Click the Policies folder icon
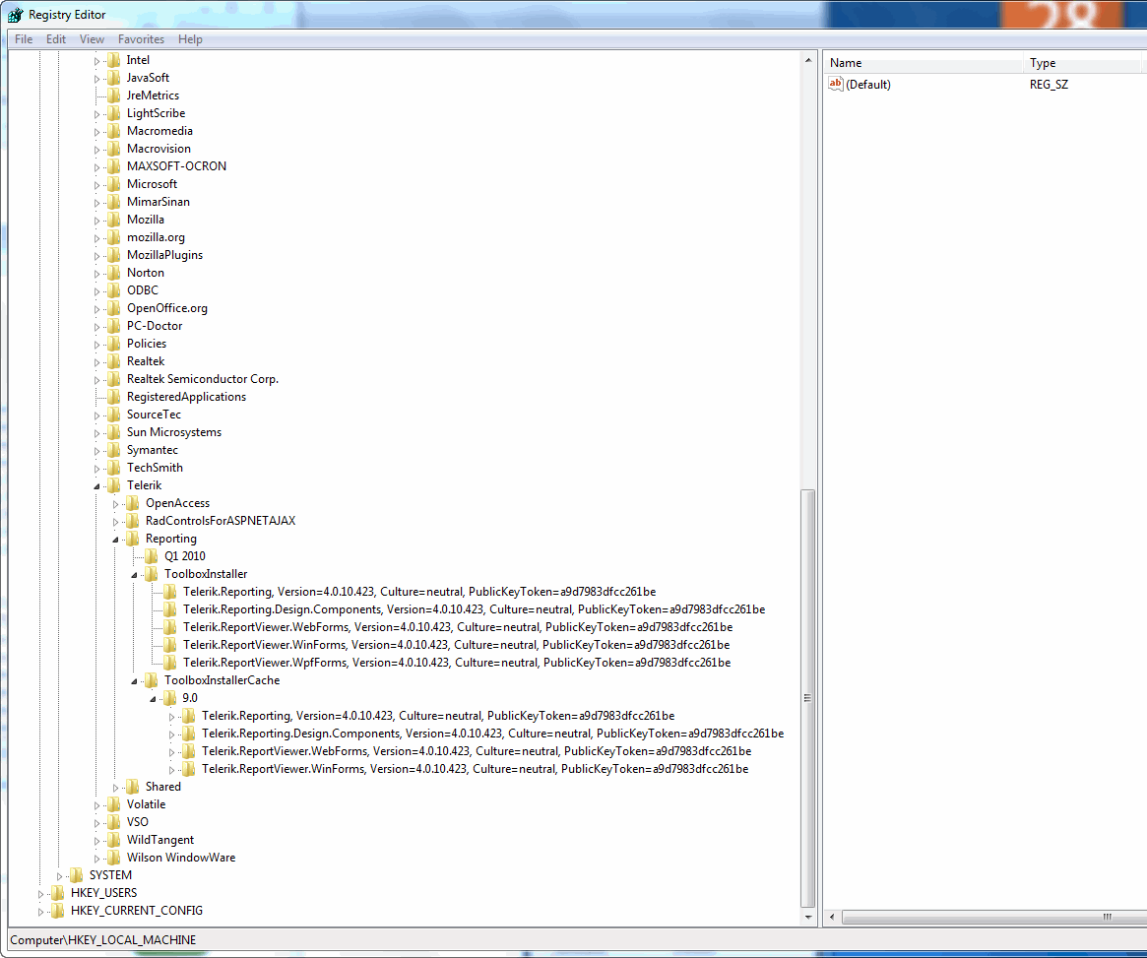 click(114, 344)
